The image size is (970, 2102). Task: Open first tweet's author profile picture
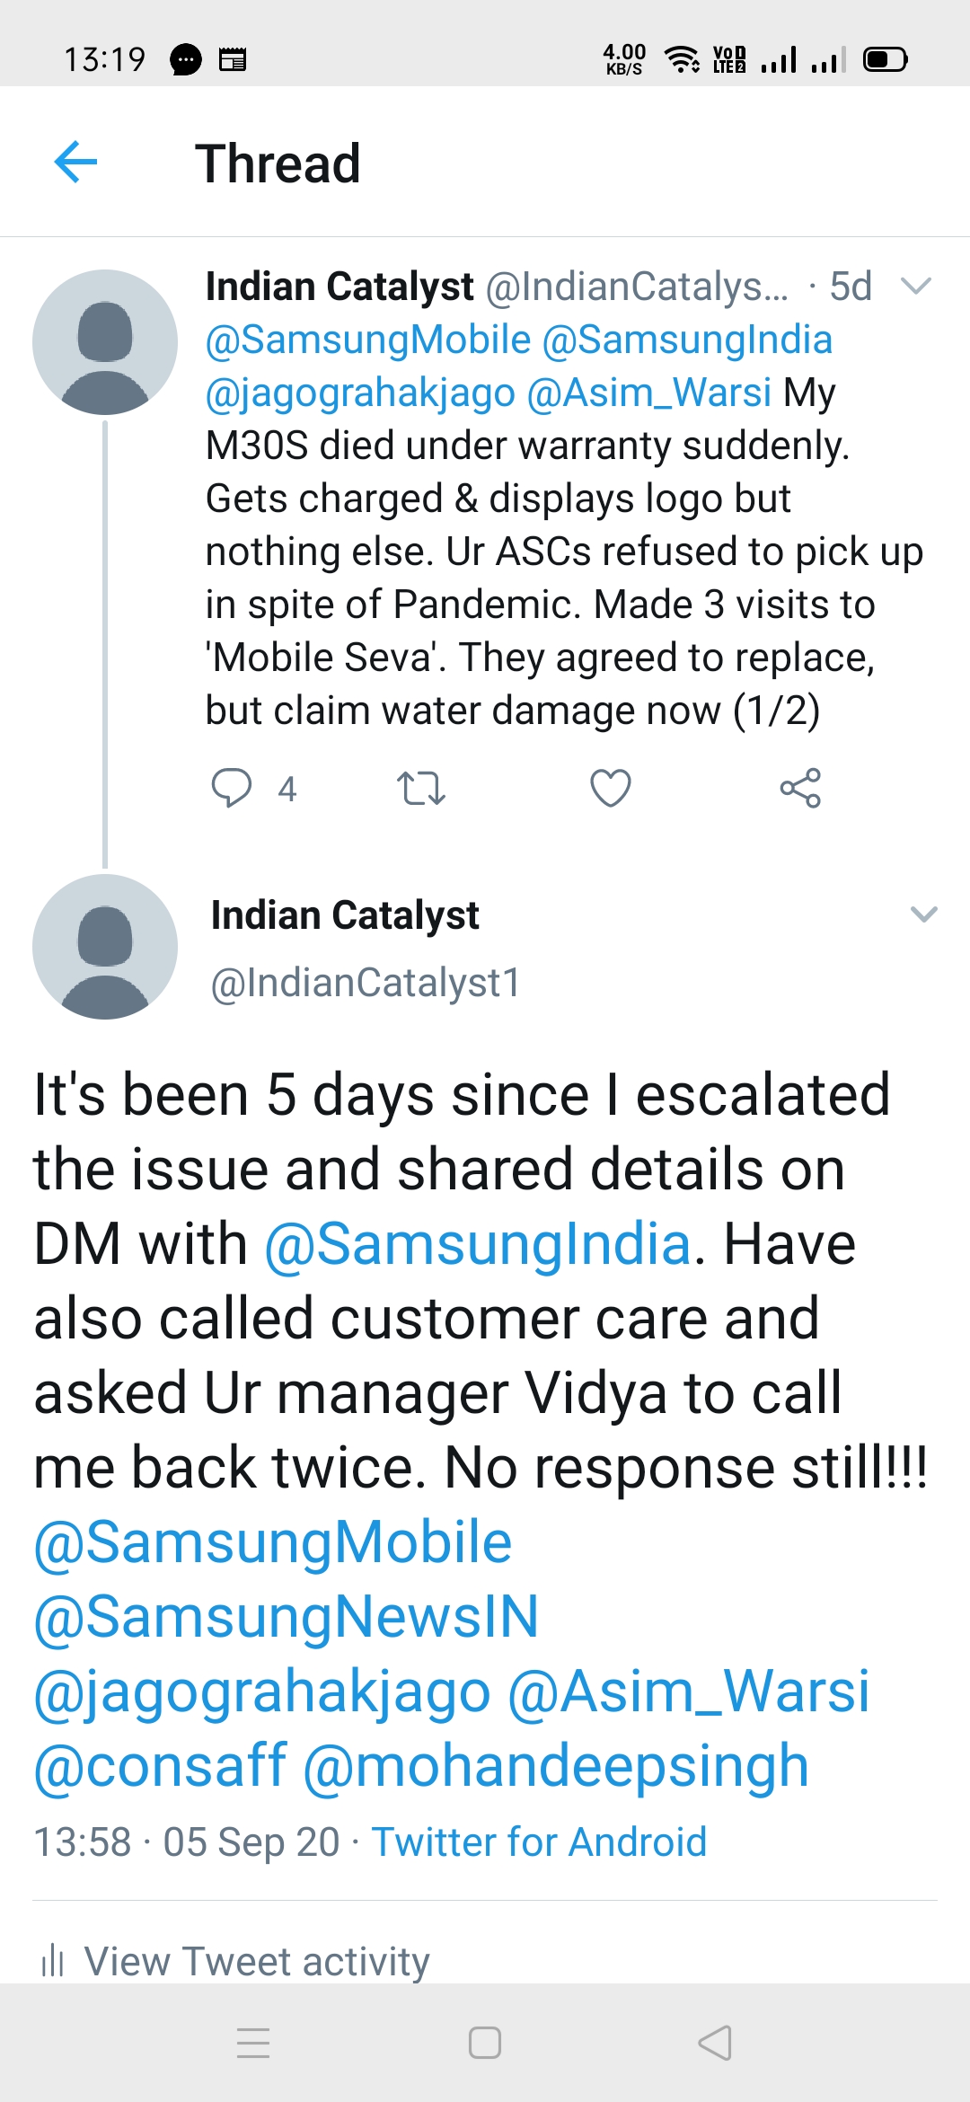click(x=105, y=342)
